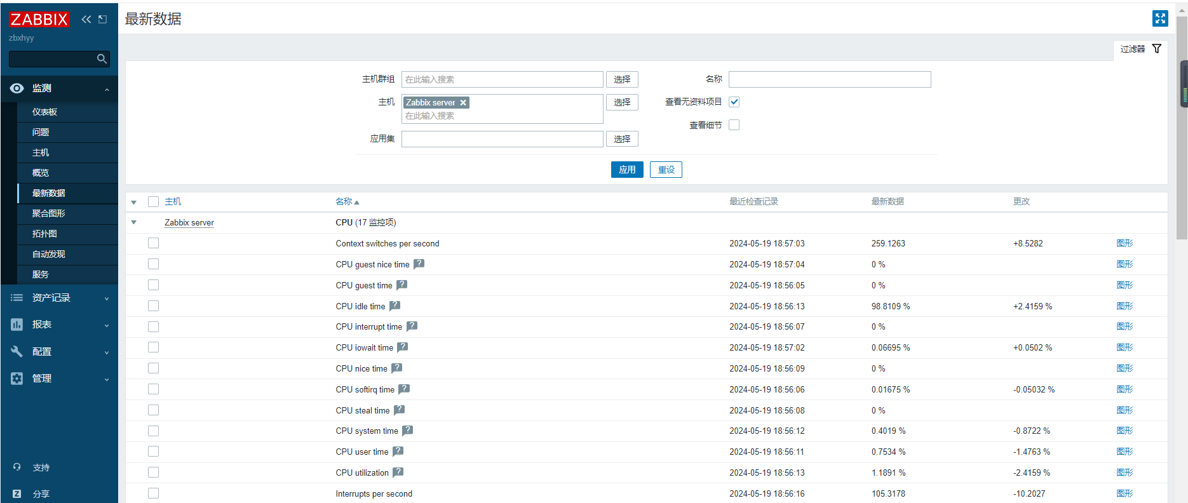This screenshot has width=1188, height=503.
Task: Click help icon beside CPU nice time
Action: (397, 368)
